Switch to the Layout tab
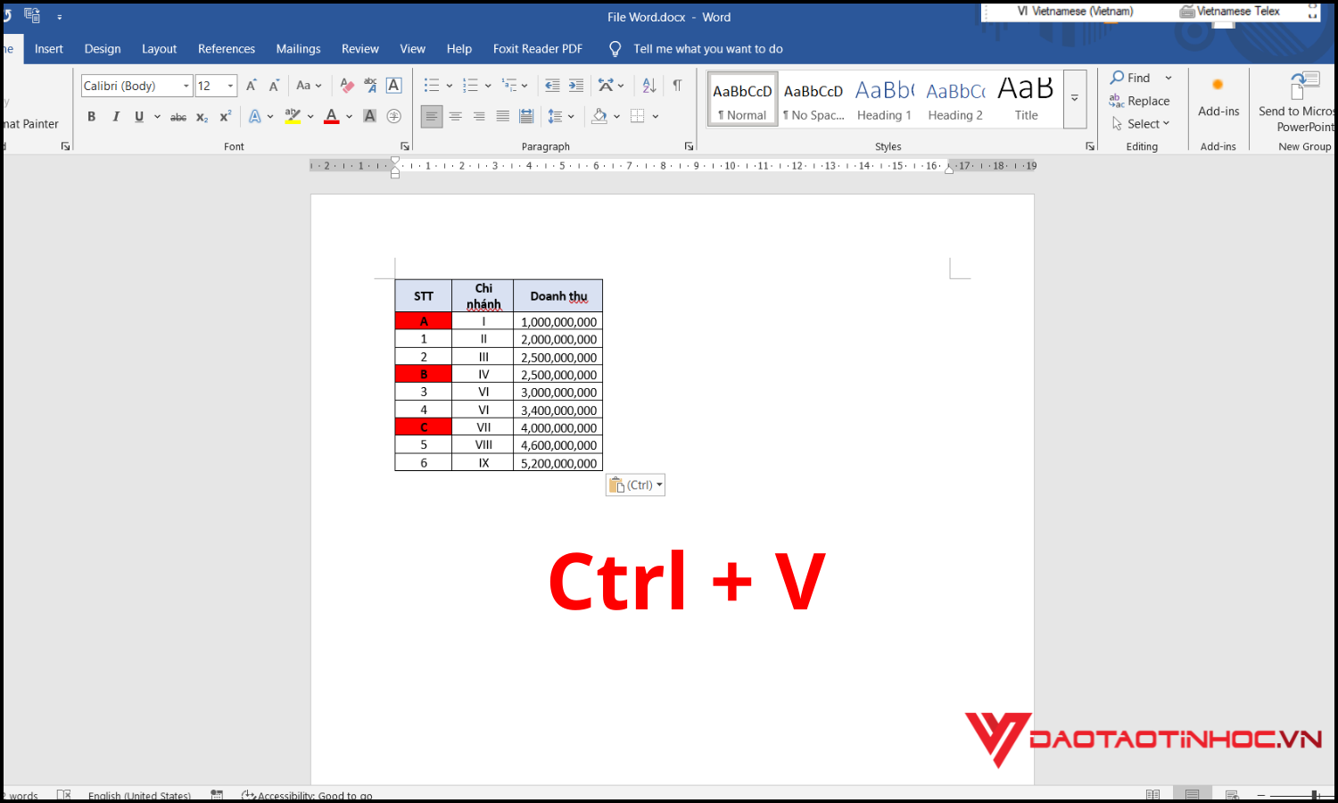This screenshot has width=1338, height=803. (x=159, y=49)
